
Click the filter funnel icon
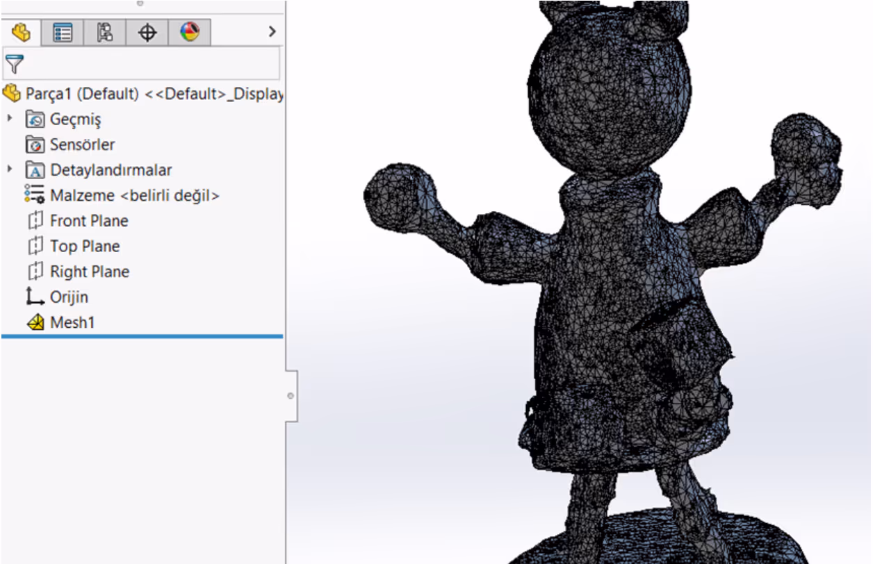(x=14, y=64)
